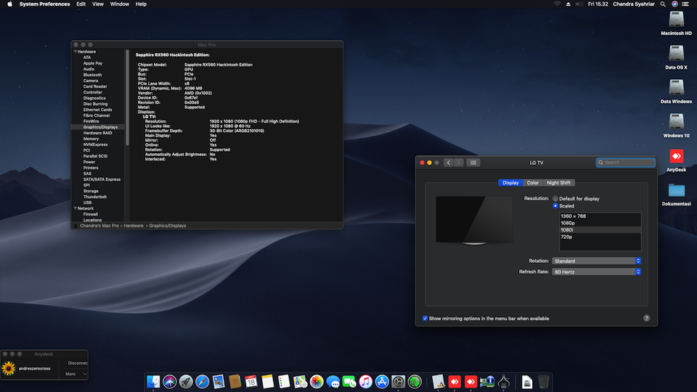
Task: Click LG TV display preview thumbnail
Action: pyautogui.click(x=474, y=221)
